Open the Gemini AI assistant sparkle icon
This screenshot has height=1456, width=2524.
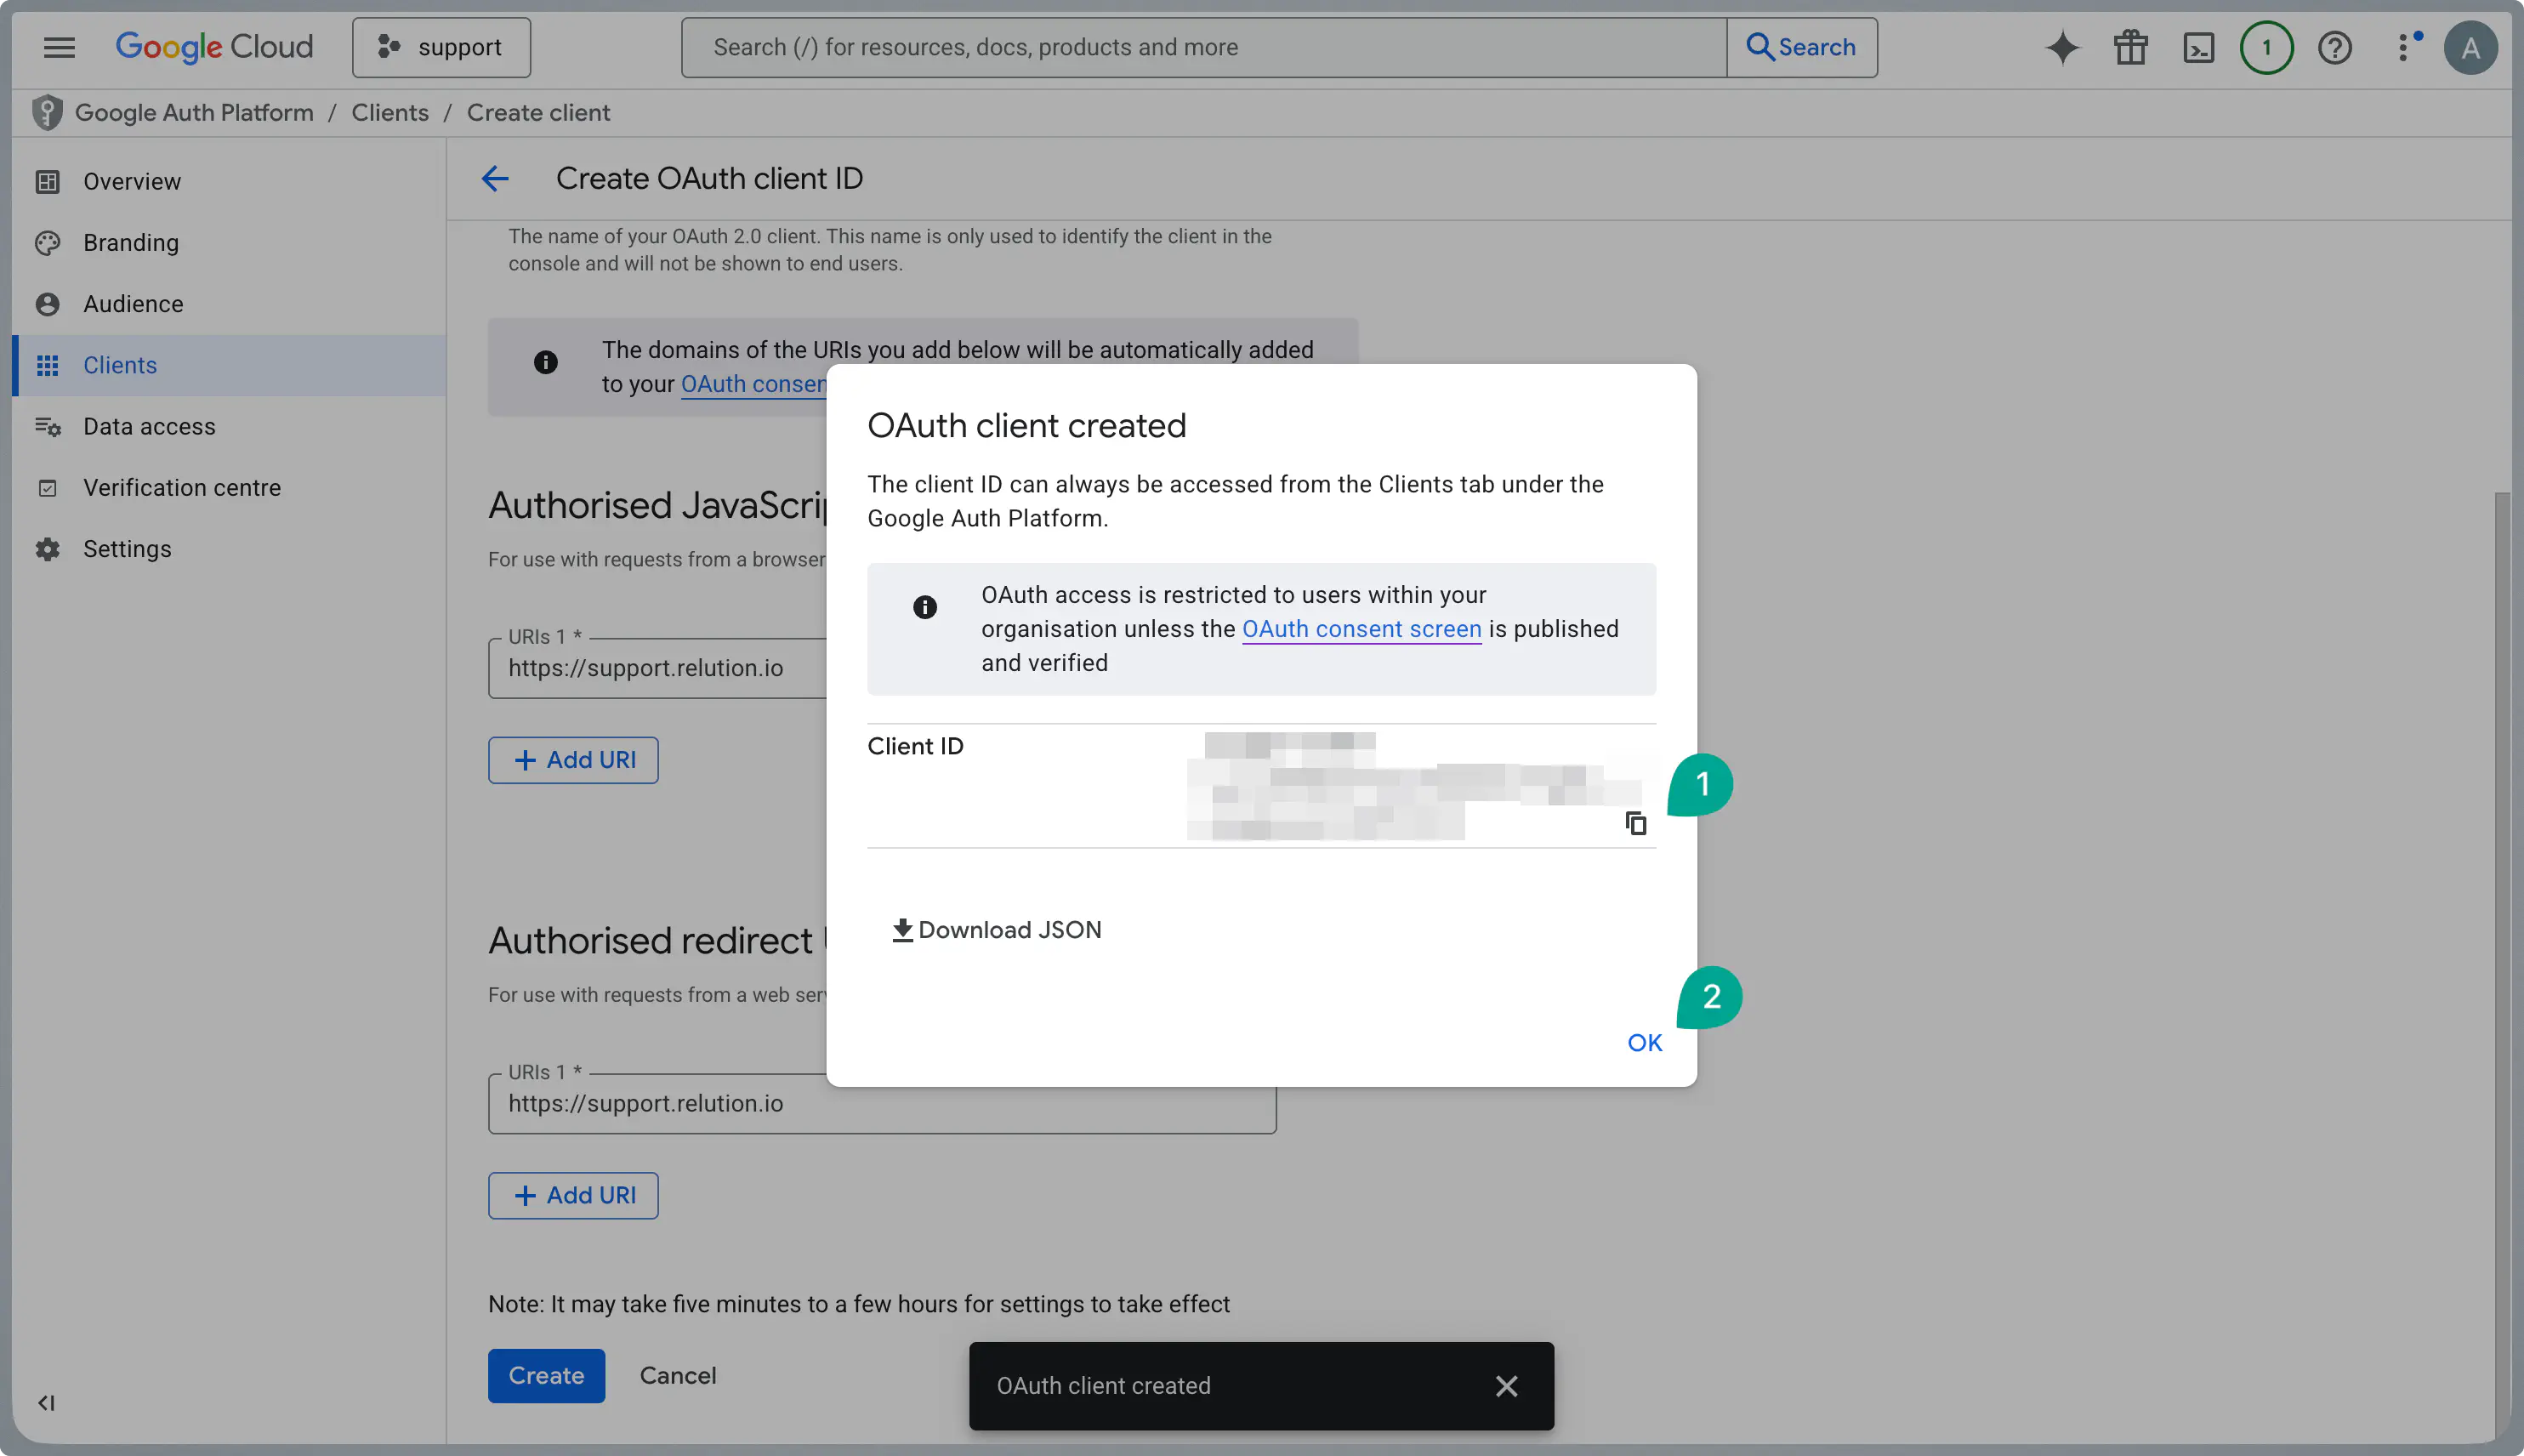point(2061,47)
